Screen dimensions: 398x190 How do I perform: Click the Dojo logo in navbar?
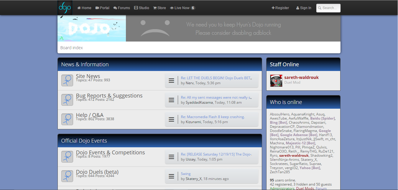(x=65, y=8)
